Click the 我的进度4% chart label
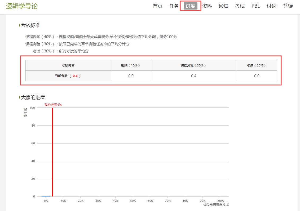Image resolution: width=300 pixels, height=211 pixels. tap(53, 105)
